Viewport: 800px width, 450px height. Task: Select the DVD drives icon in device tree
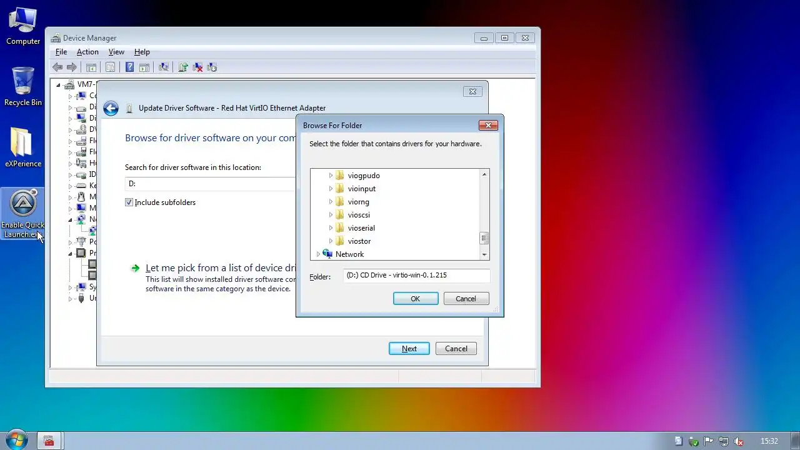[81, 129]
